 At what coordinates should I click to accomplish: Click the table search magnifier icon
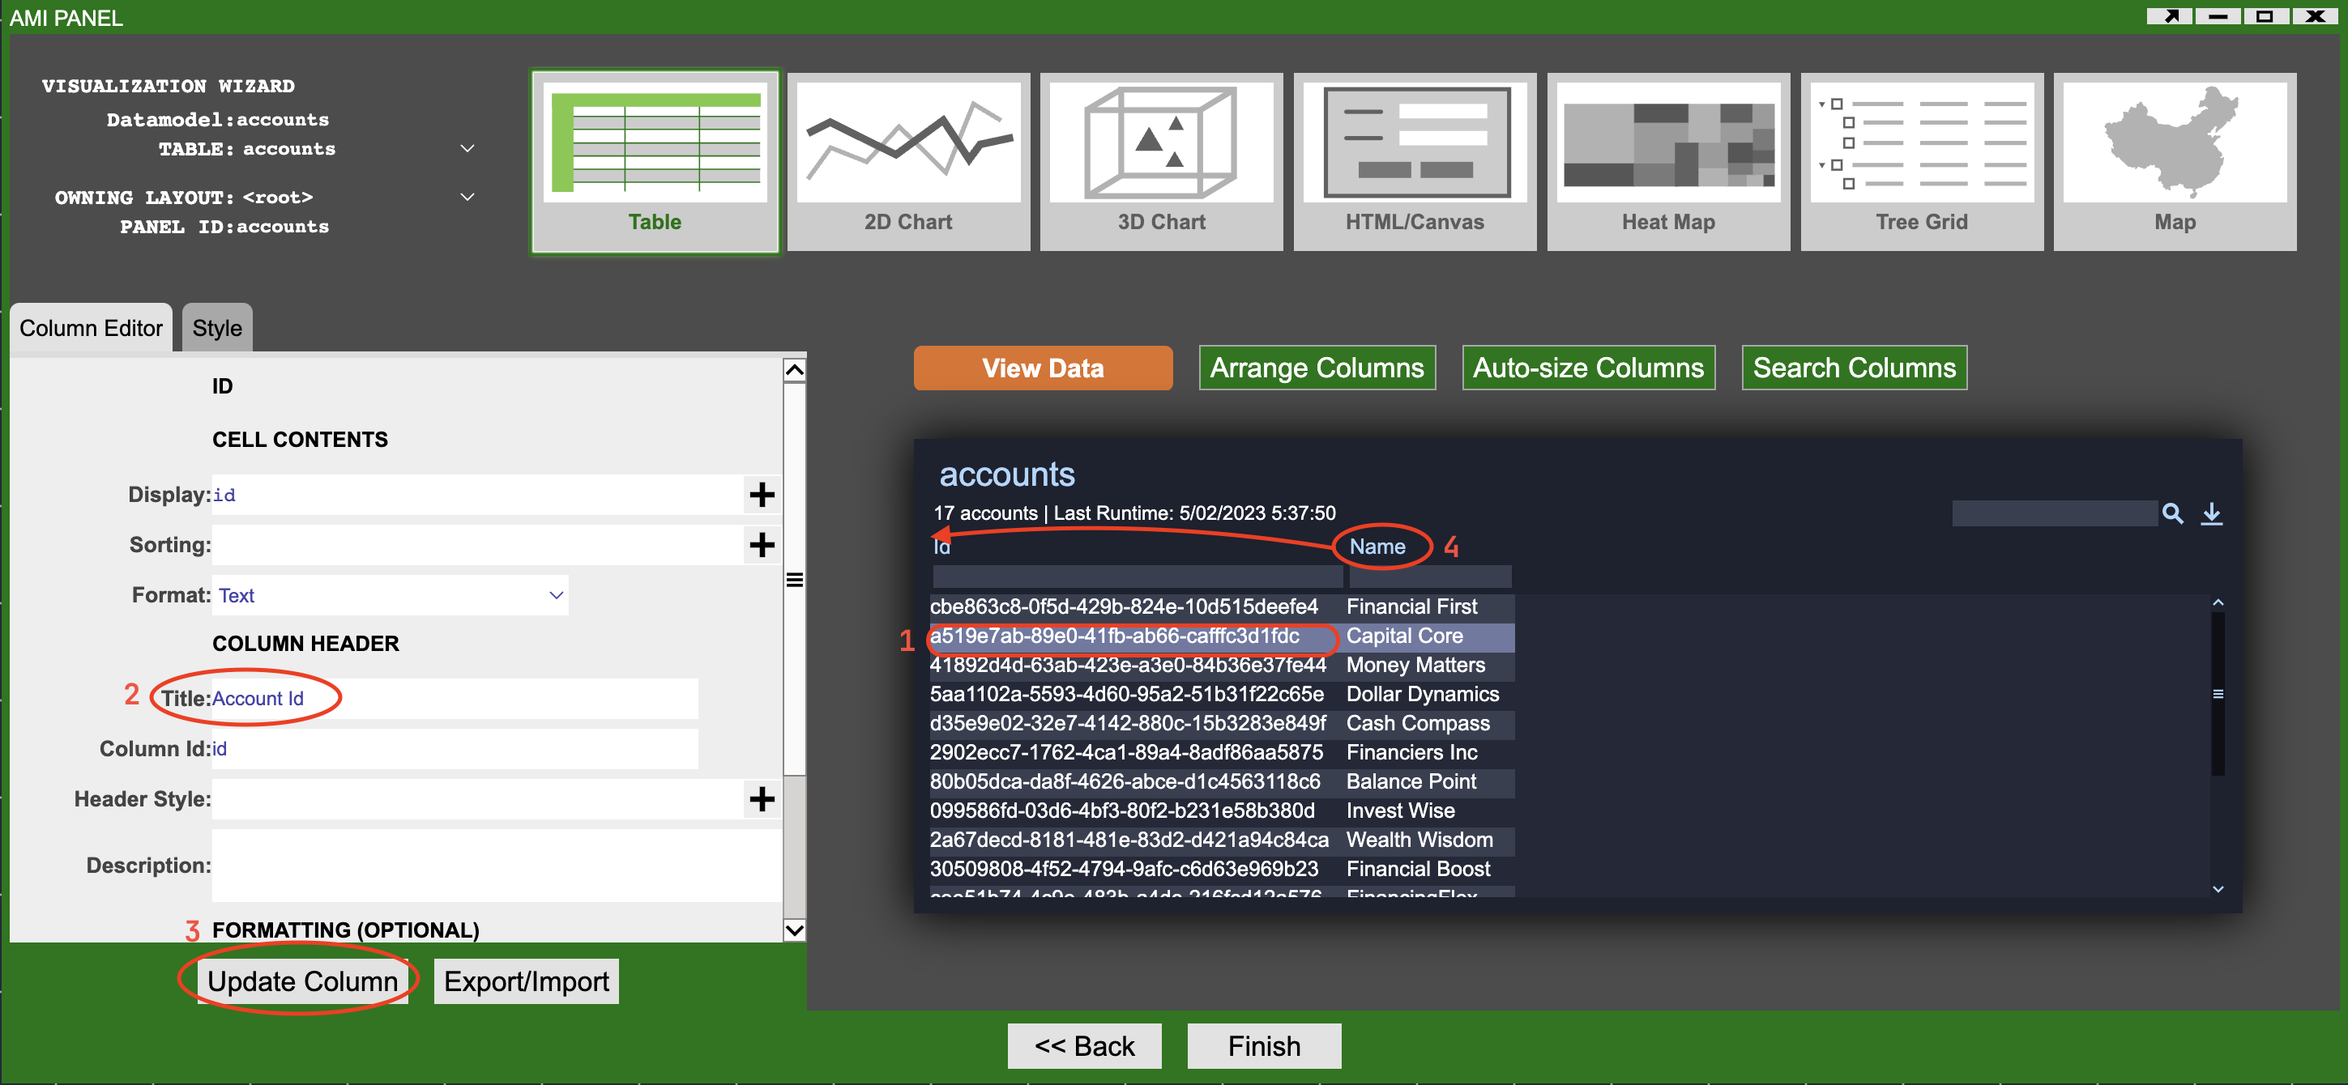[2172, 514]
